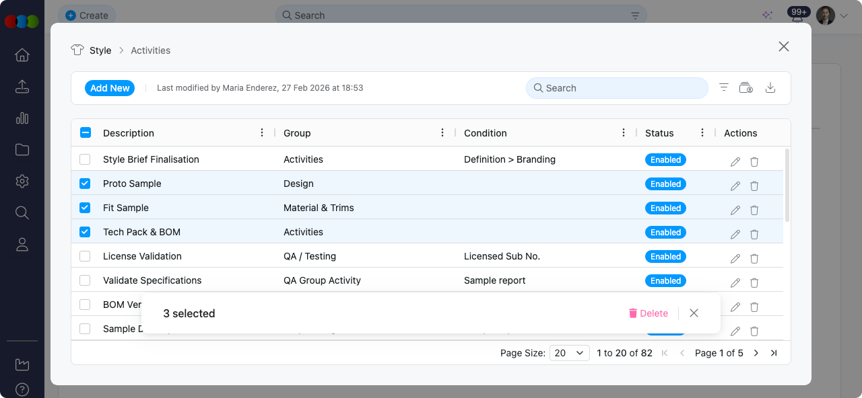Screen dimensions: 862x398
Task: Open the Description column options menu
Action: pos(262,132)
